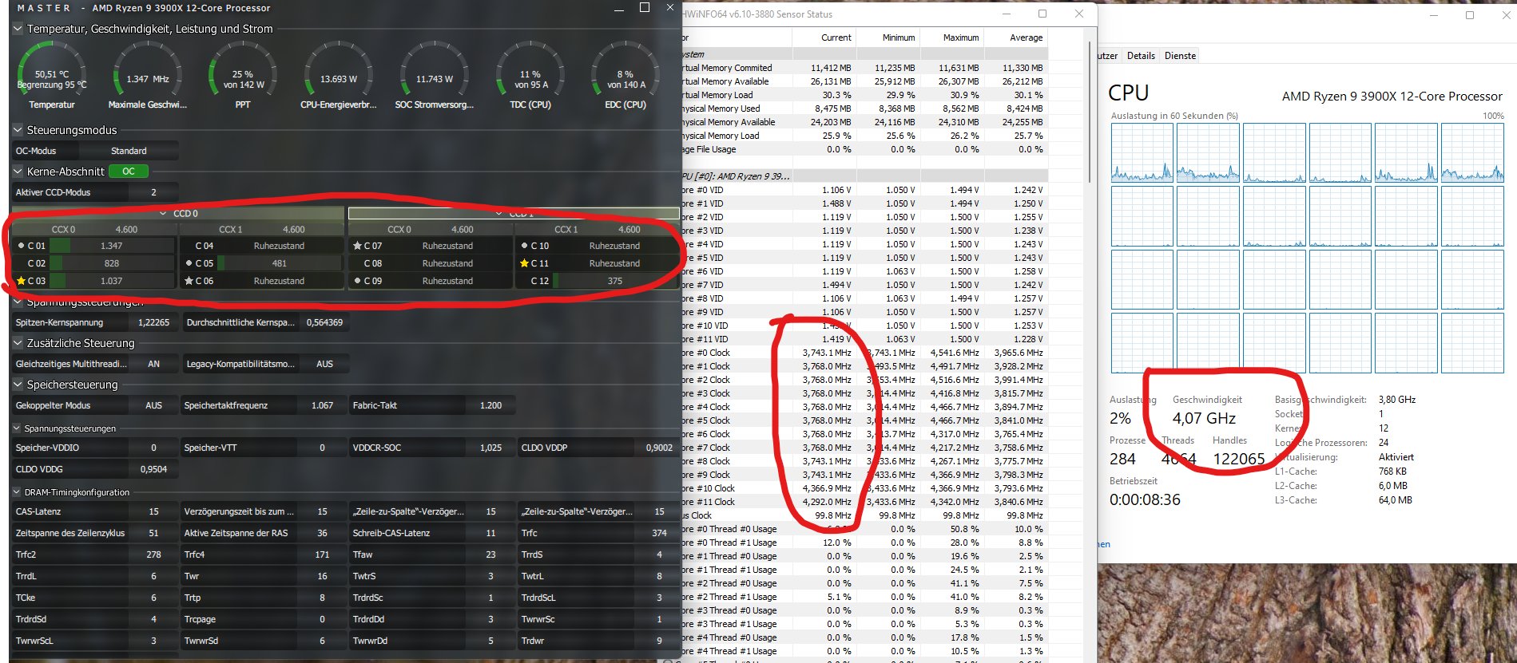Viewport: 1517px width, 663px height.
Task: Toggle the green OC switch in Kerne-Abschnitt
Action: pos(129,172)
